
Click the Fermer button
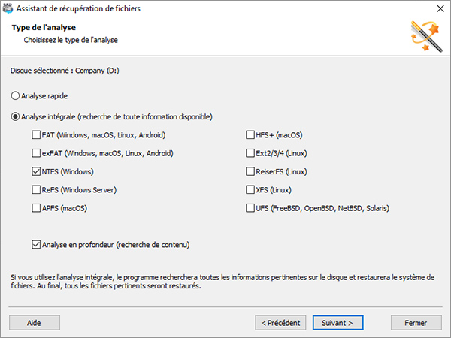pyautogui.click(x=416, y=323)
